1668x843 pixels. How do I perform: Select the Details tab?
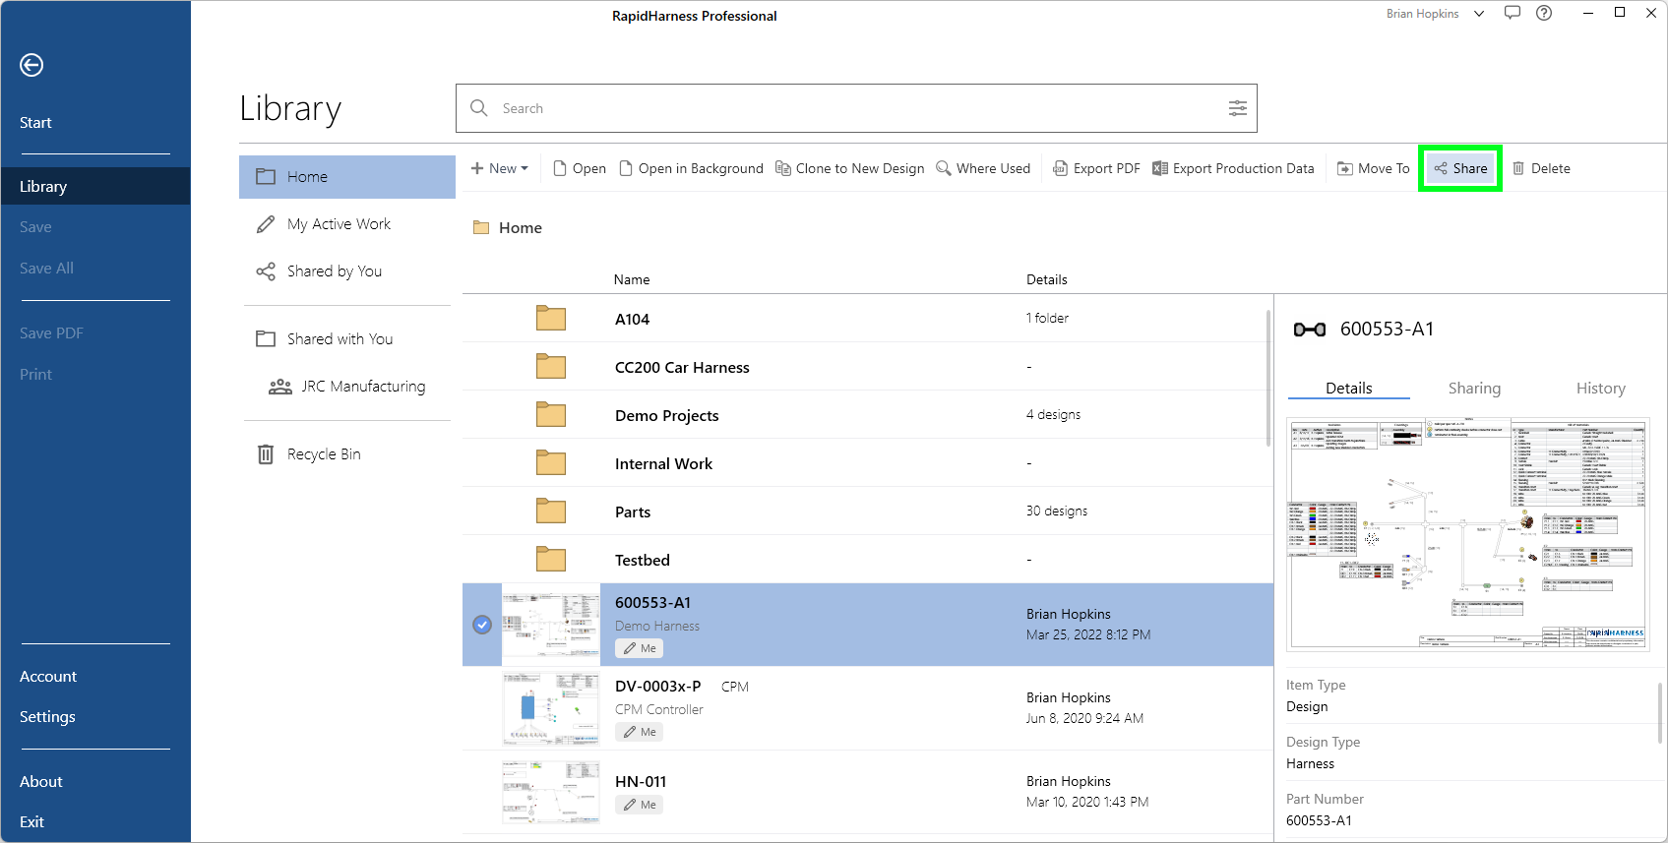coord(1348,389)
